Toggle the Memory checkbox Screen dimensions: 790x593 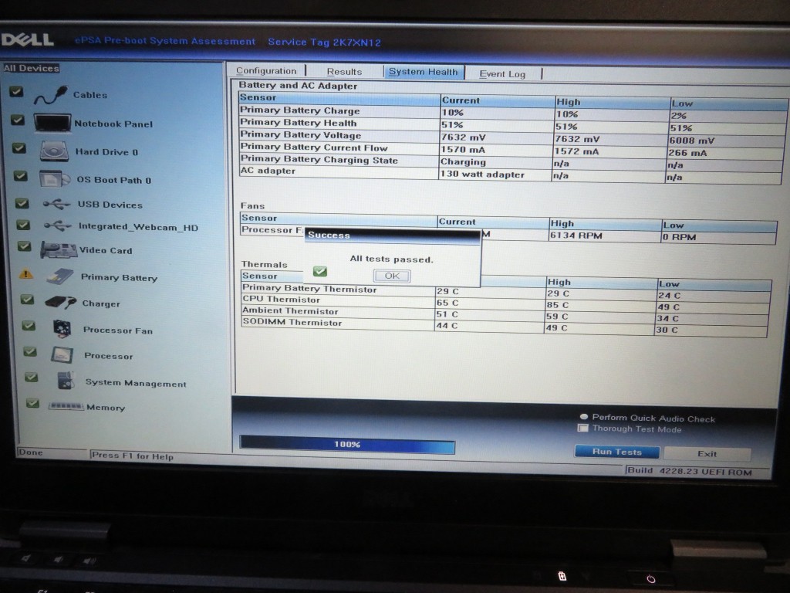pyautogui.click(x=32, y=403)
